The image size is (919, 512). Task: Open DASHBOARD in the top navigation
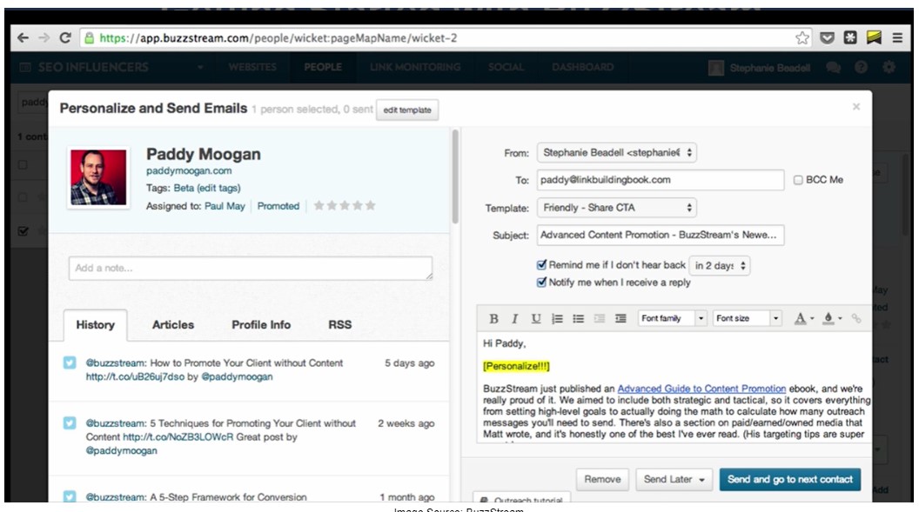click(582, 67)
